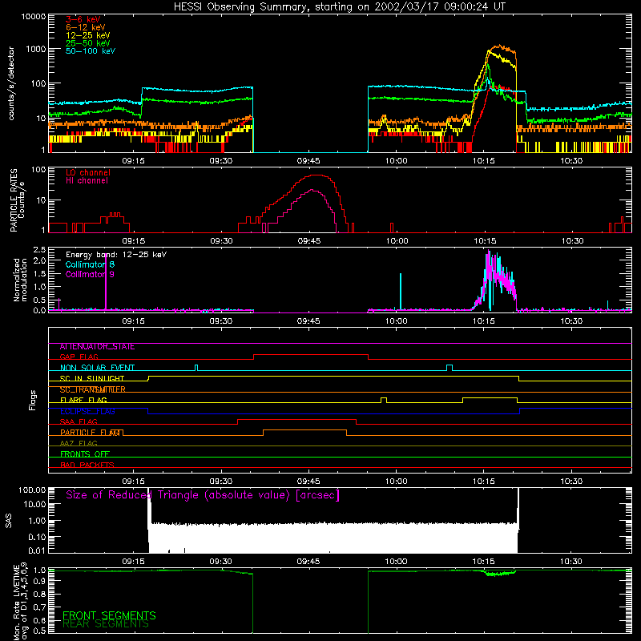Click the green 25-50 keV legend label
This screenshot has width=641, height=641.
point(88,43)
